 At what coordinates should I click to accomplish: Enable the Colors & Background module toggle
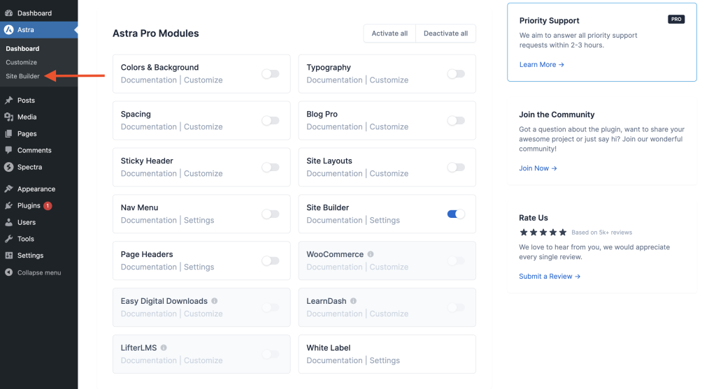(271, 74)
